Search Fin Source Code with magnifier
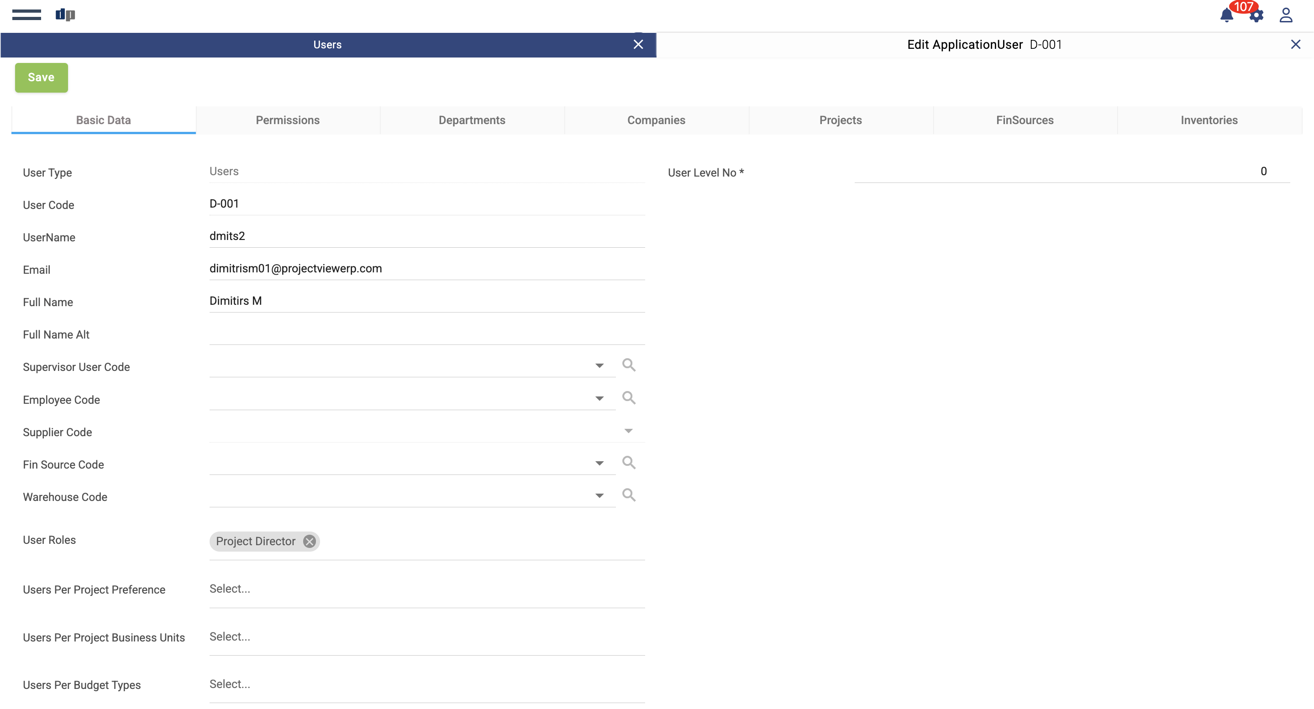The width and height of the screenshot is (1314, 709). click(628, 462)
